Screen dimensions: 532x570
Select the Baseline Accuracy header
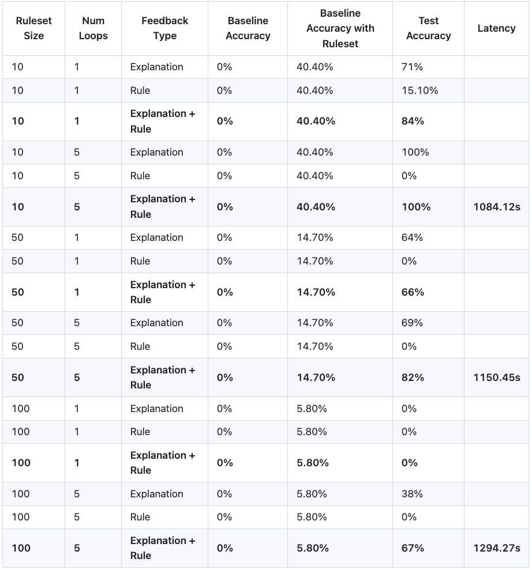248,28
